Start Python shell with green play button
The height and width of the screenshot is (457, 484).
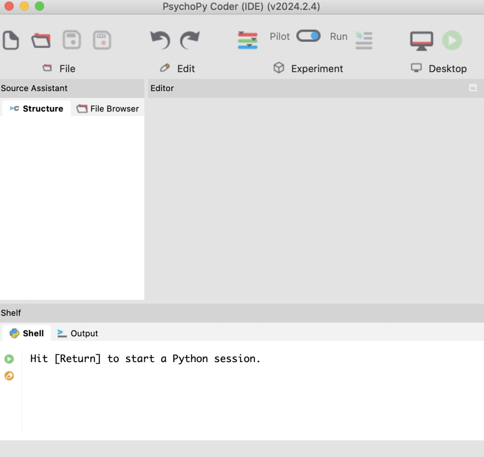click(9, 359)
